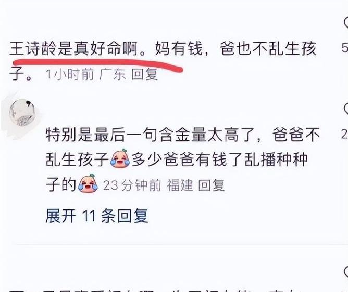Reply to the 福建 comment via 回复
Image resolution: width=348 pixels, height=292 pixels.
click(x=212, y=185)
